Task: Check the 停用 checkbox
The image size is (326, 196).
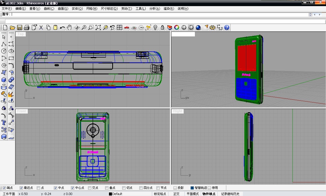Action: [209, 188]
